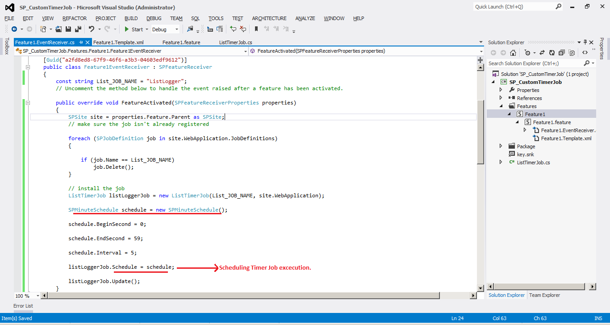Open the Start button's dropdown arrow
610x325 pixels.
(x=147, y=29)
